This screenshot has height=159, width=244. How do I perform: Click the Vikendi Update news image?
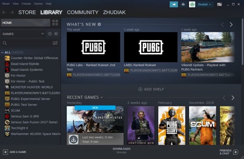208,47
